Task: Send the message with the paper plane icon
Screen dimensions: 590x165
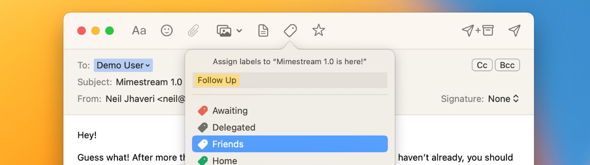Action: 514,31
